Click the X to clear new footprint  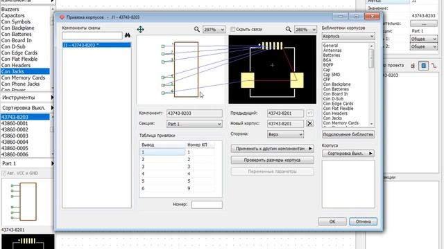[310, 123]
